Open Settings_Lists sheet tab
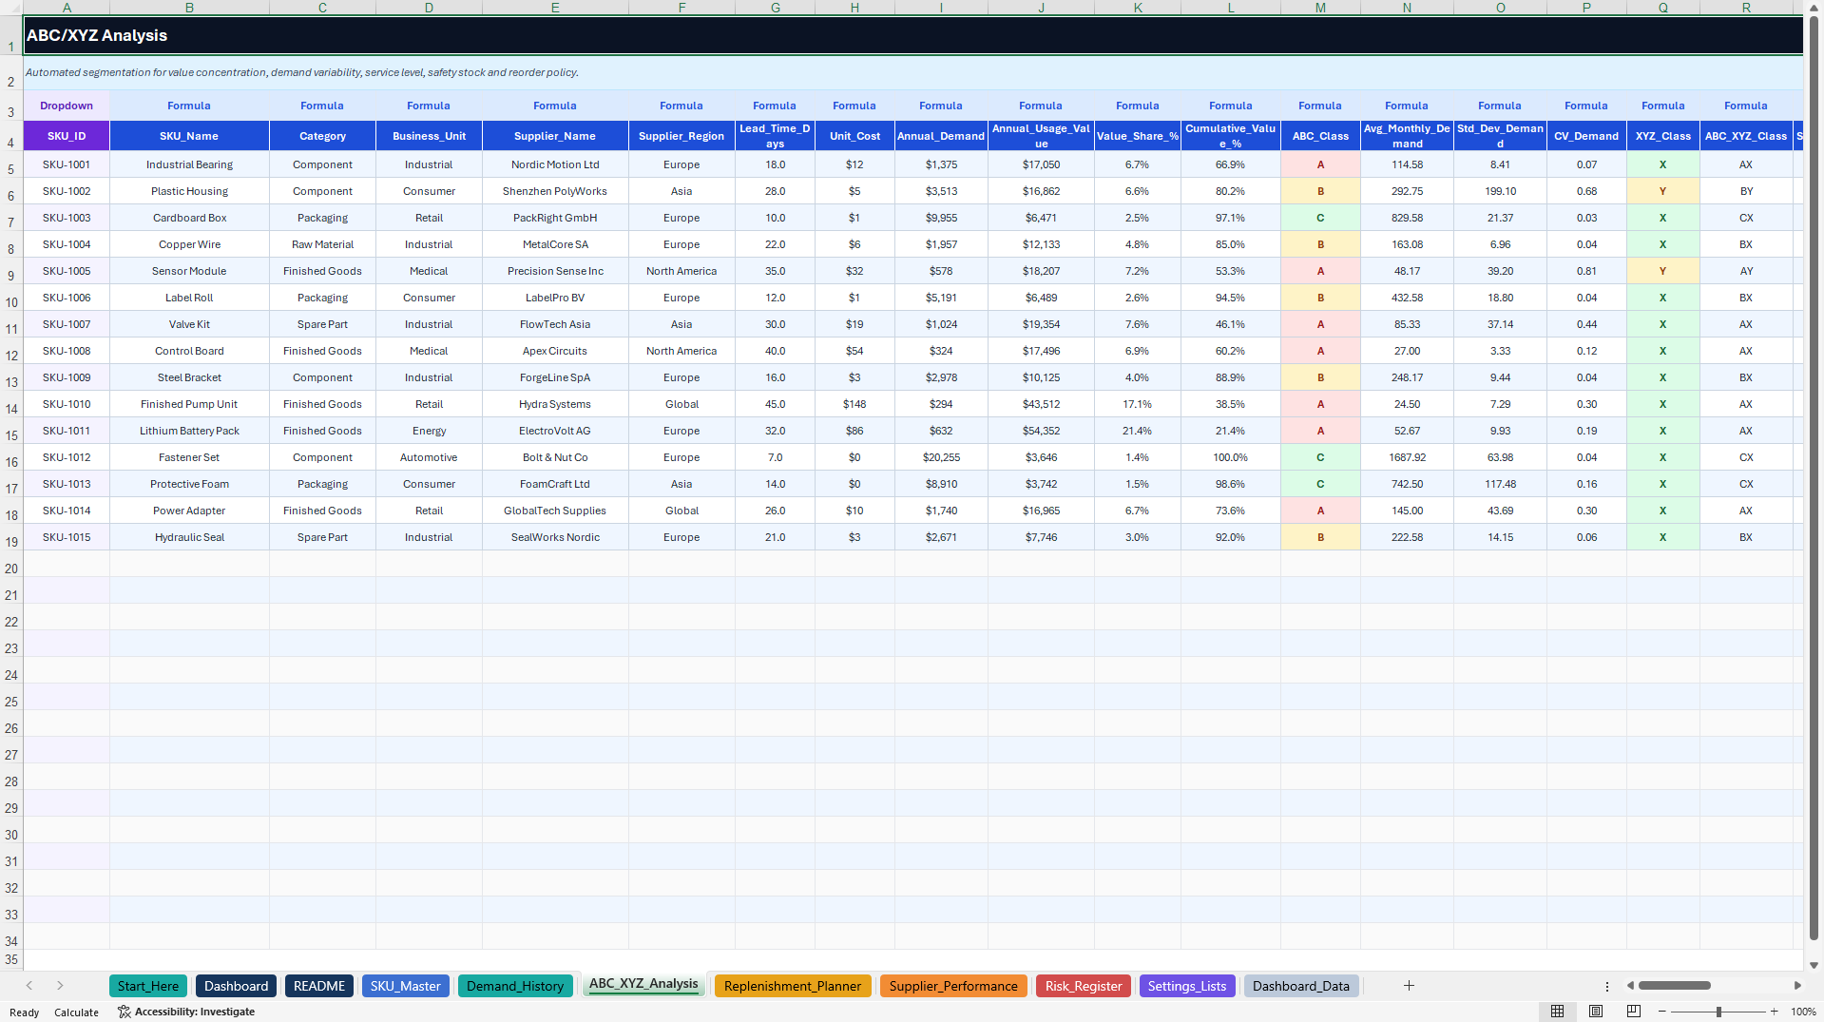Viewport: 1824px width, 1022px height. click(x=1187, y=986)
